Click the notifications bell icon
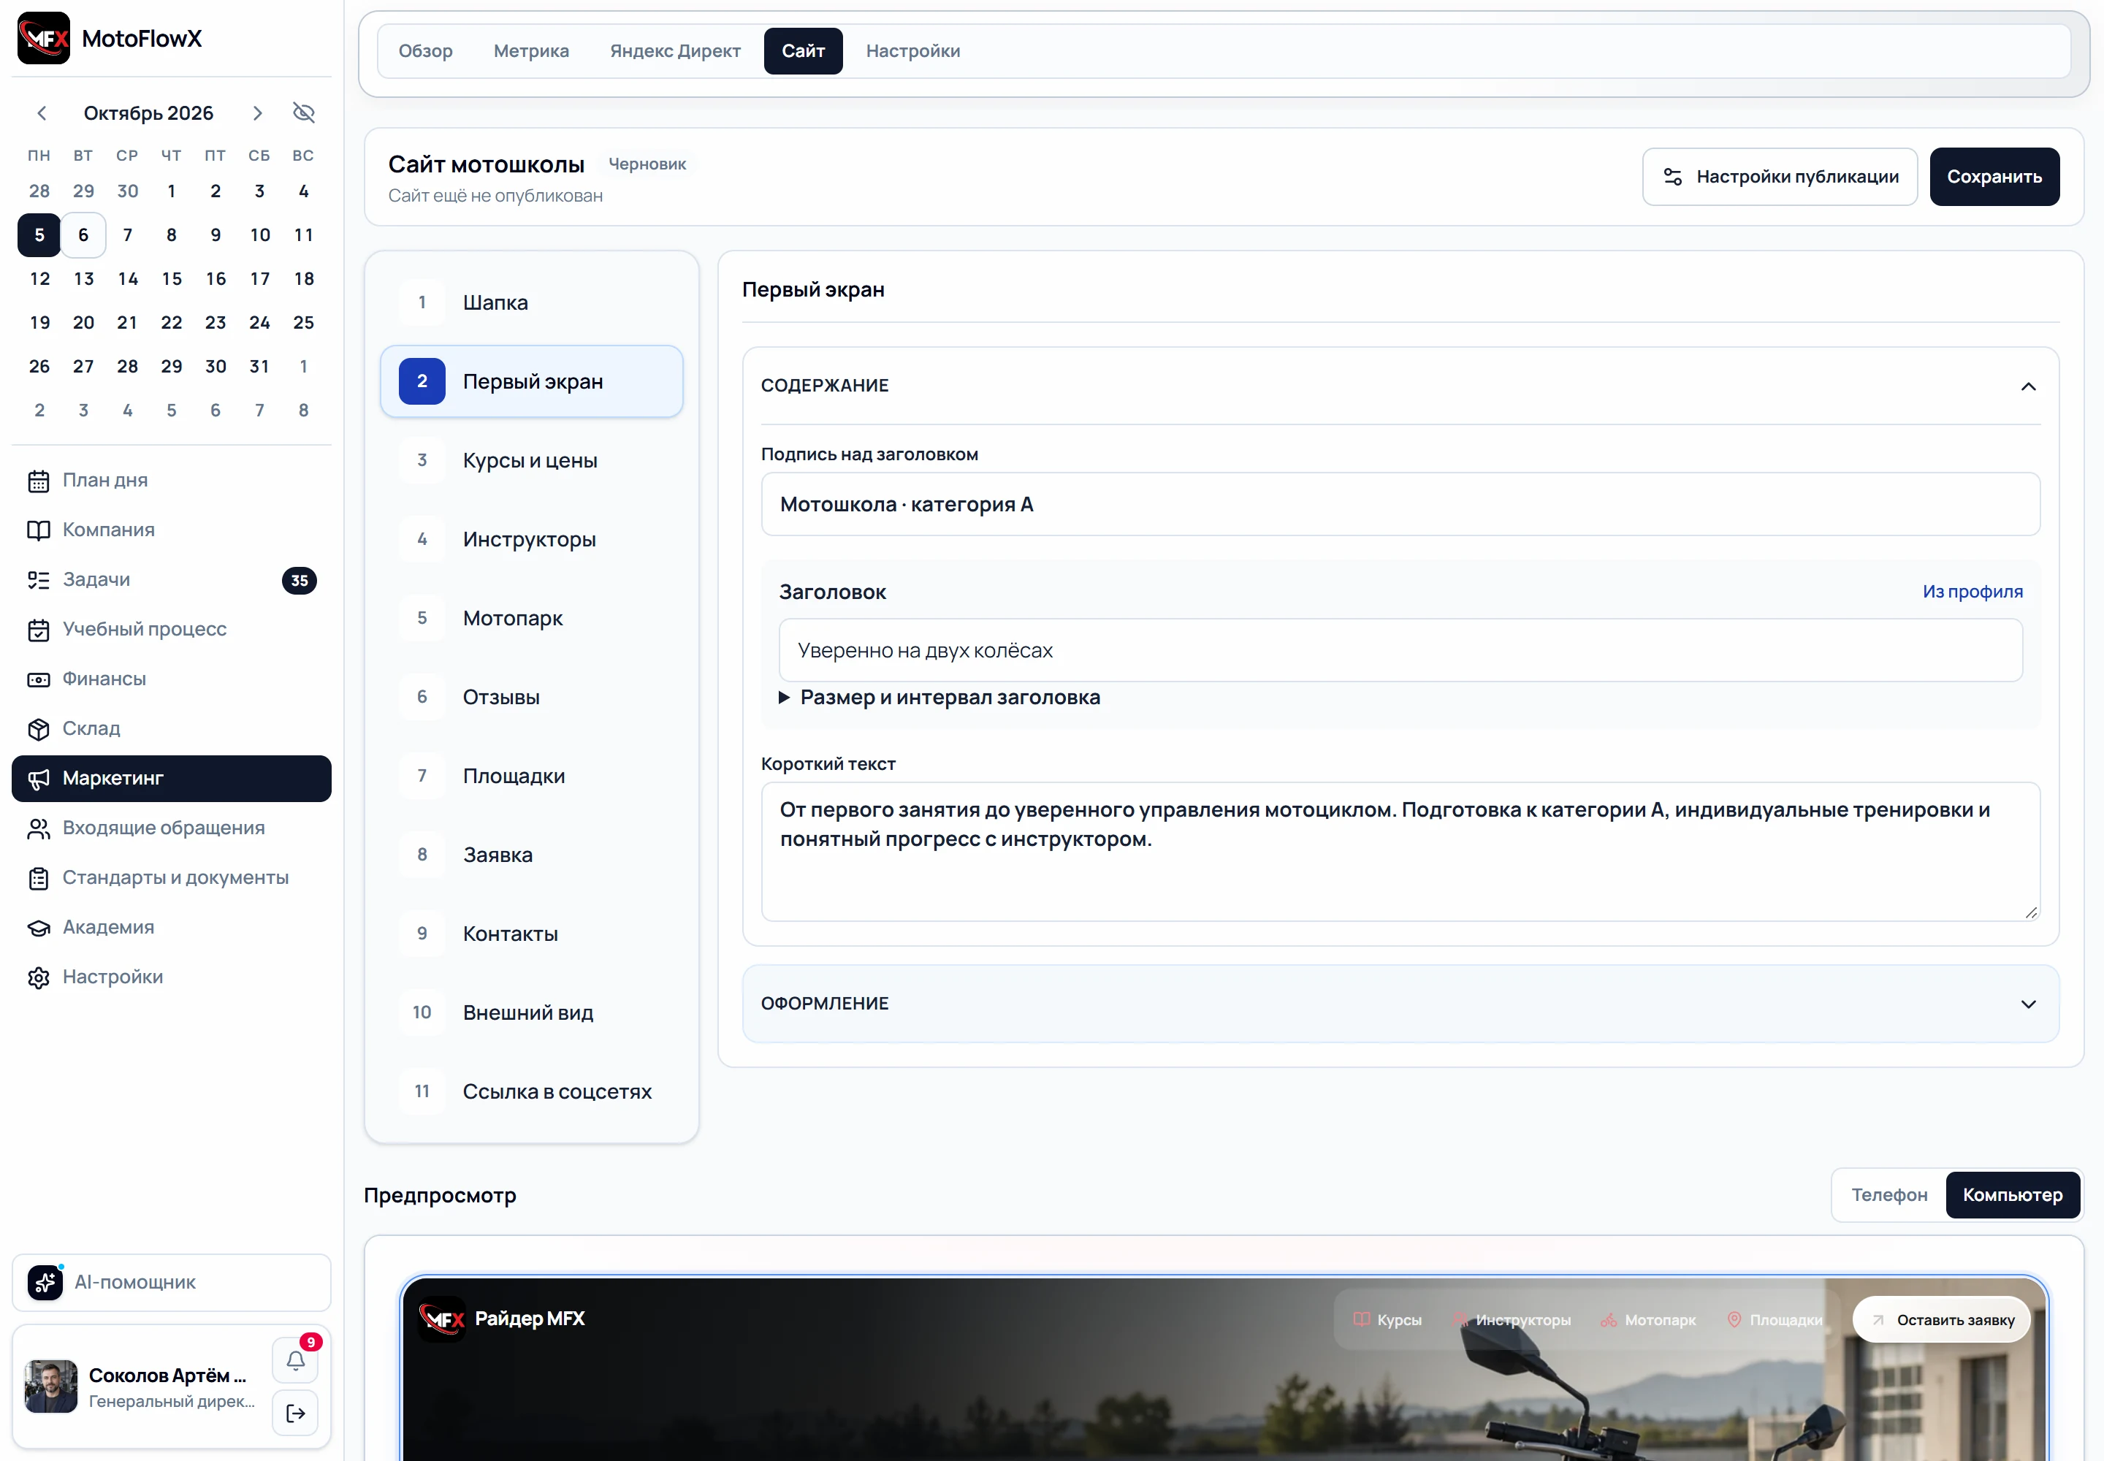 coord(295,1360)
